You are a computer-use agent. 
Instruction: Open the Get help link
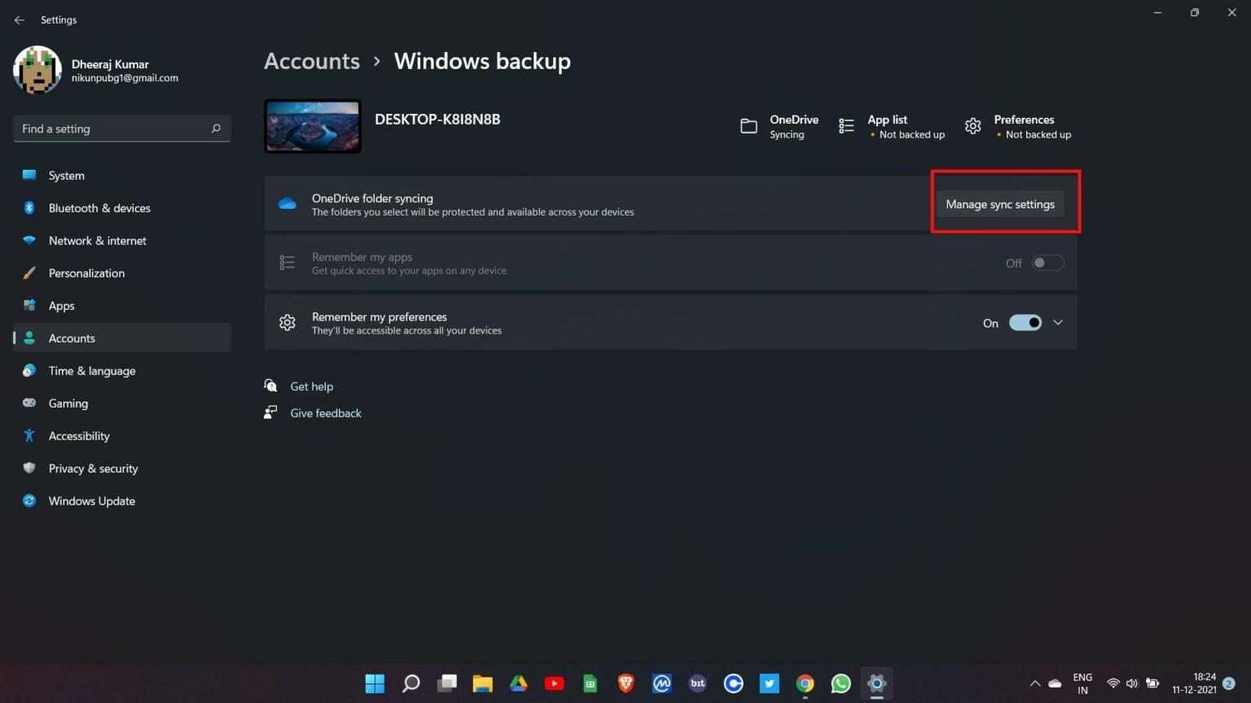point(312,386)
